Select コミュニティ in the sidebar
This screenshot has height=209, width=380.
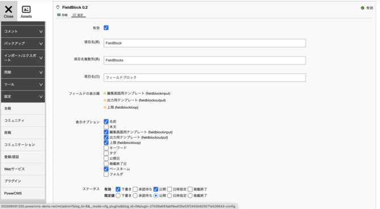click(23, 121)
